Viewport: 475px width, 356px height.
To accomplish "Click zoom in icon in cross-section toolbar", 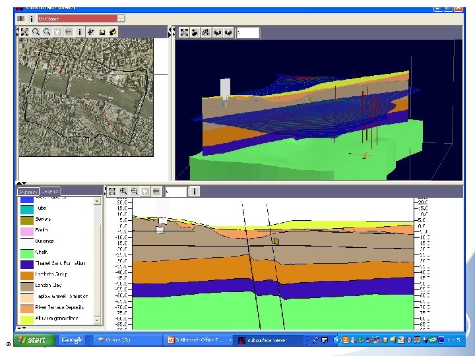I will (123, 191).
